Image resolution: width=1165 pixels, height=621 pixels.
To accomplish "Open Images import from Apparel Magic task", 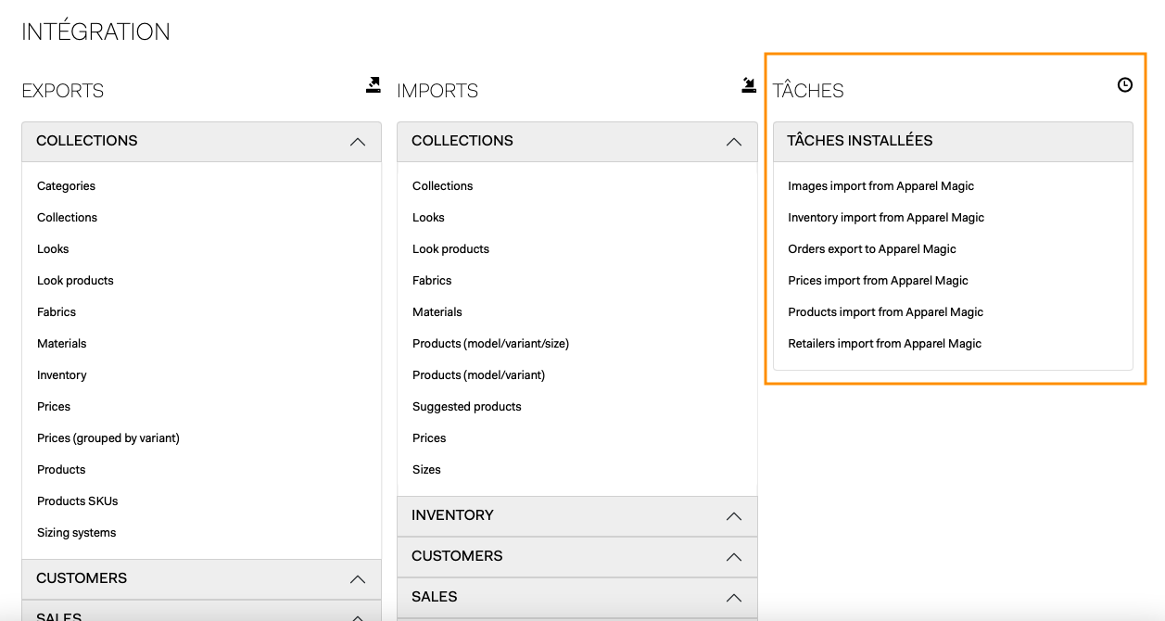I will (x=880, y=186).
